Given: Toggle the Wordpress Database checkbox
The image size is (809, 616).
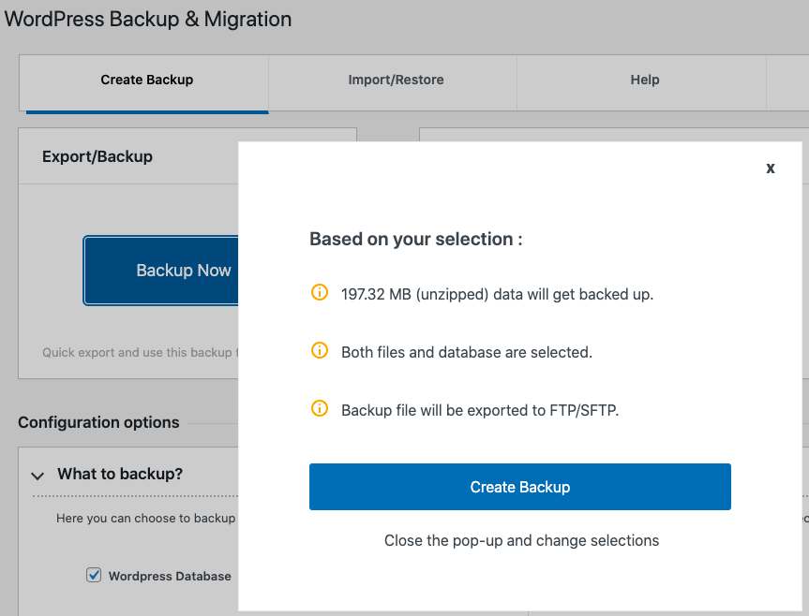Looking at the screenshot, I should [x=94, y=575].
